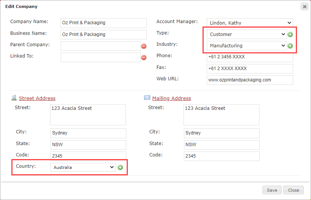Click the green plus icon beside Type
This screenshot has width=311, height=200.
point(290,34)
